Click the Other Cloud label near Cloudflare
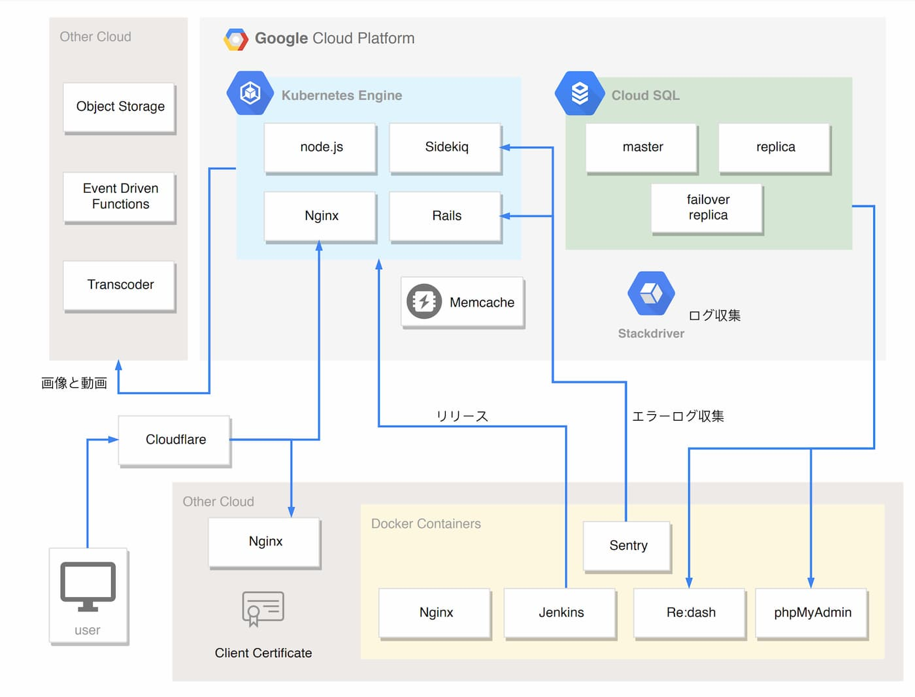 click(x=218, y=502)
